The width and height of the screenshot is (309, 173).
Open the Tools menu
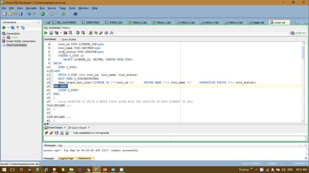coord(72,8)
